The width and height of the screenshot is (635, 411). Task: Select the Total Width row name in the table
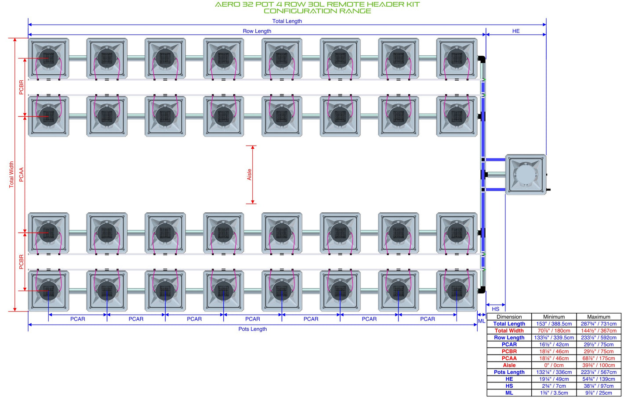[509, 331]
